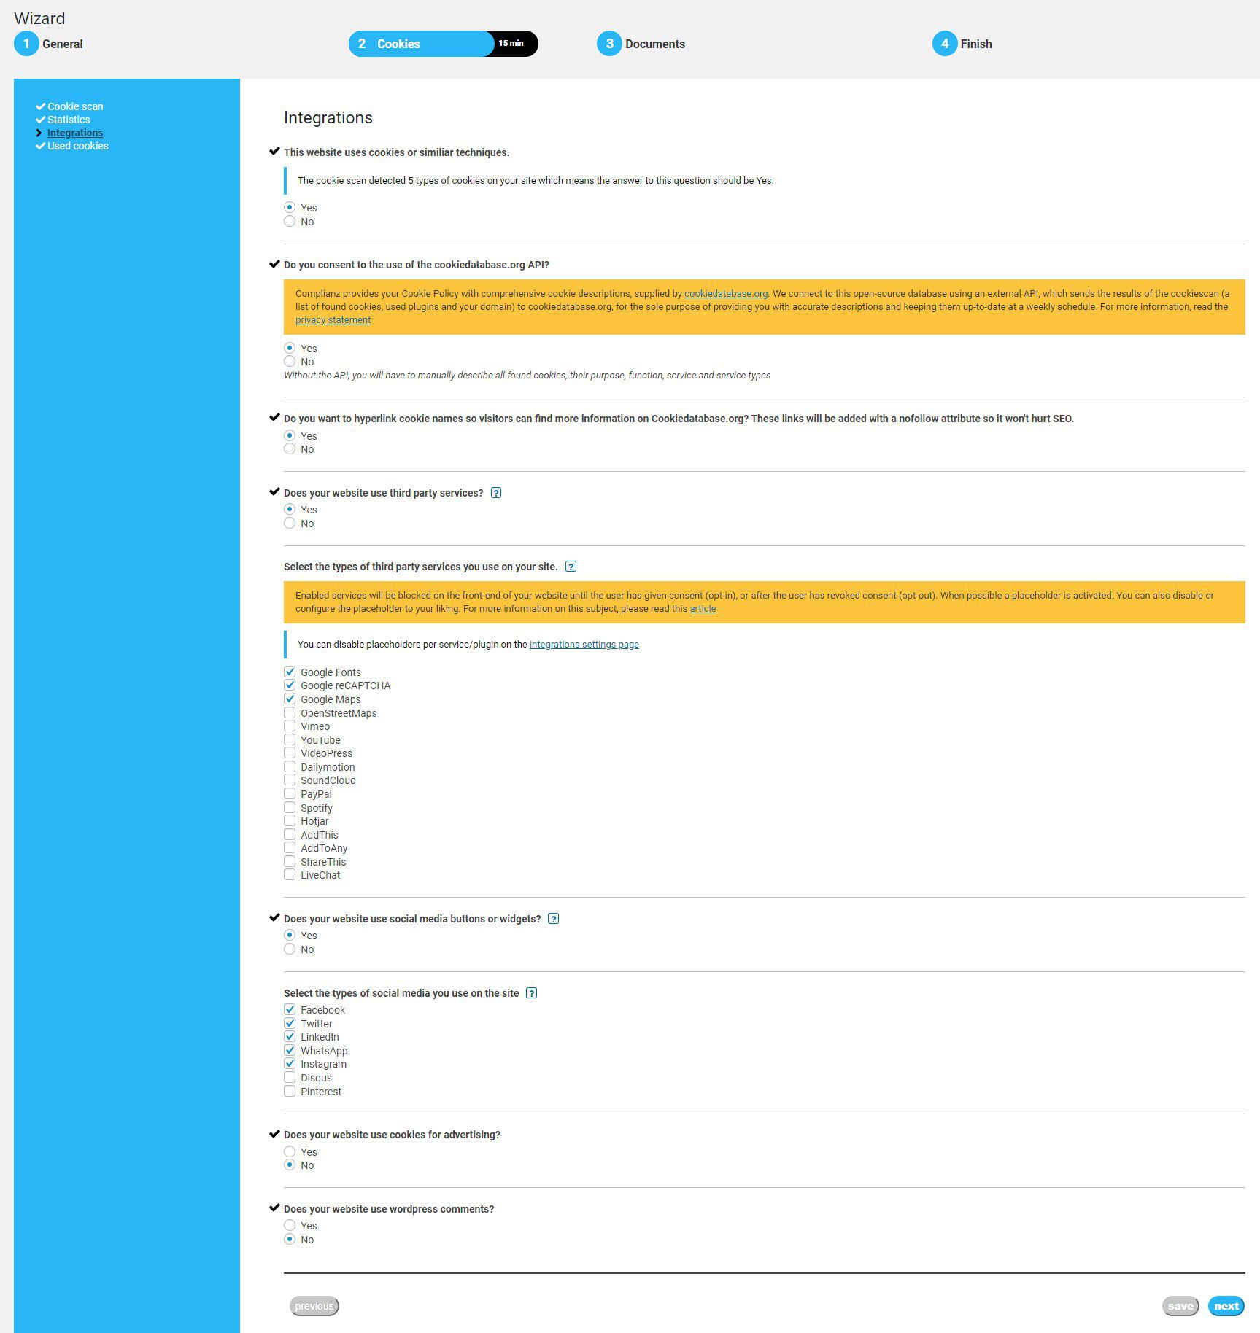The height and width of the screenshot is (1333, 1260).
Task: Select Yes for website uses cookies
Action: (290, 207)
